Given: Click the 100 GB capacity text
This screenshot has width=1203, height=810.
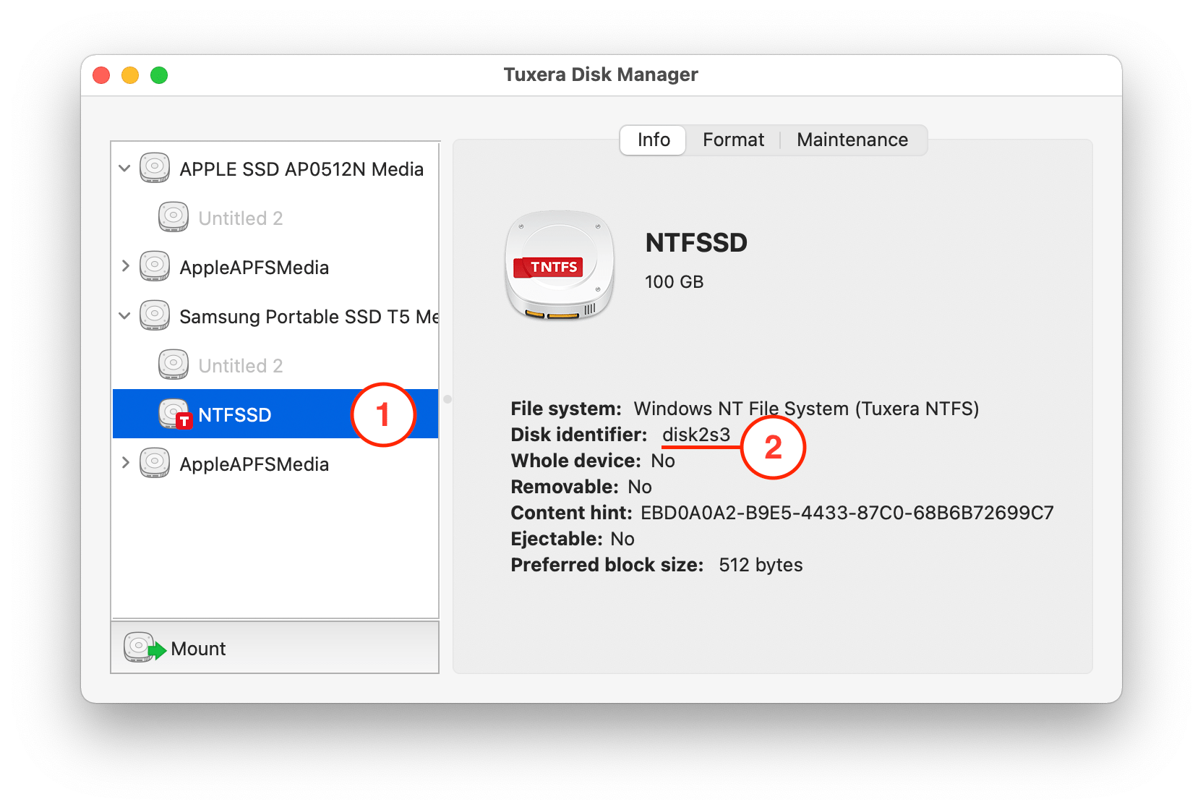Looking at the screenshot, I should pos(674,282).
